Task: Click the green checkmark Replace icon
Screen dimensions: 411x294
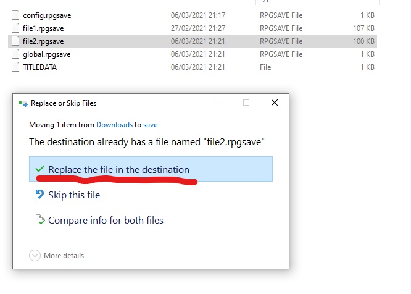Action: pyautogui.click(x=40, y=169)
